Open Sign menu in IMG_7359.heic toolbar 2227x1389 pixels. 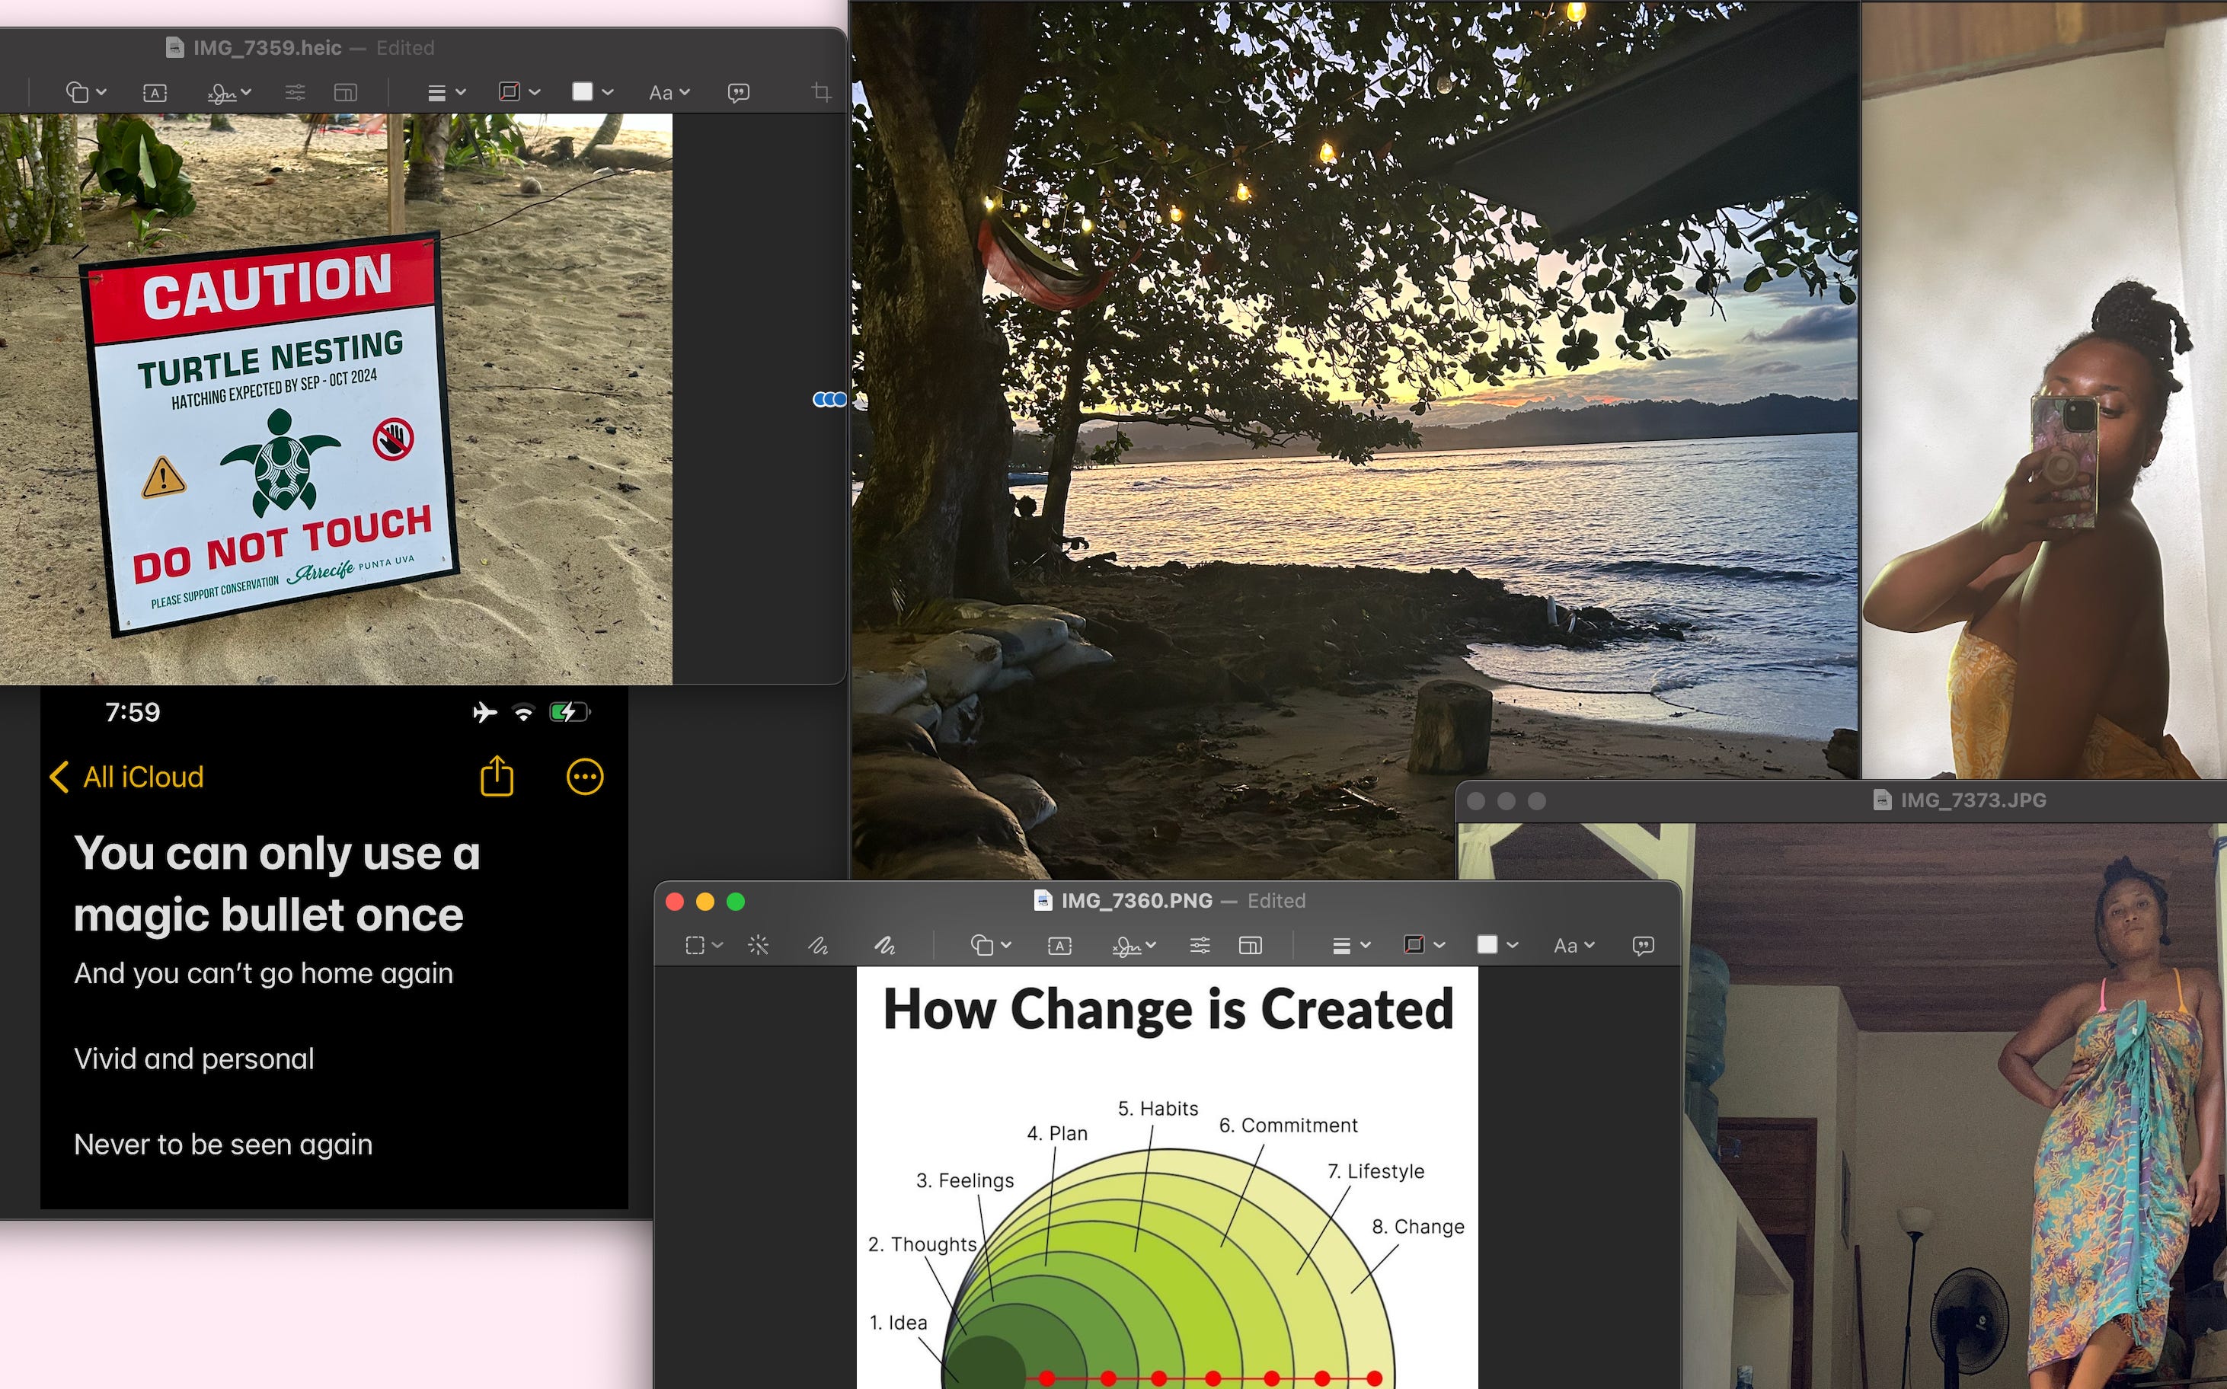[x=228, y=93]
